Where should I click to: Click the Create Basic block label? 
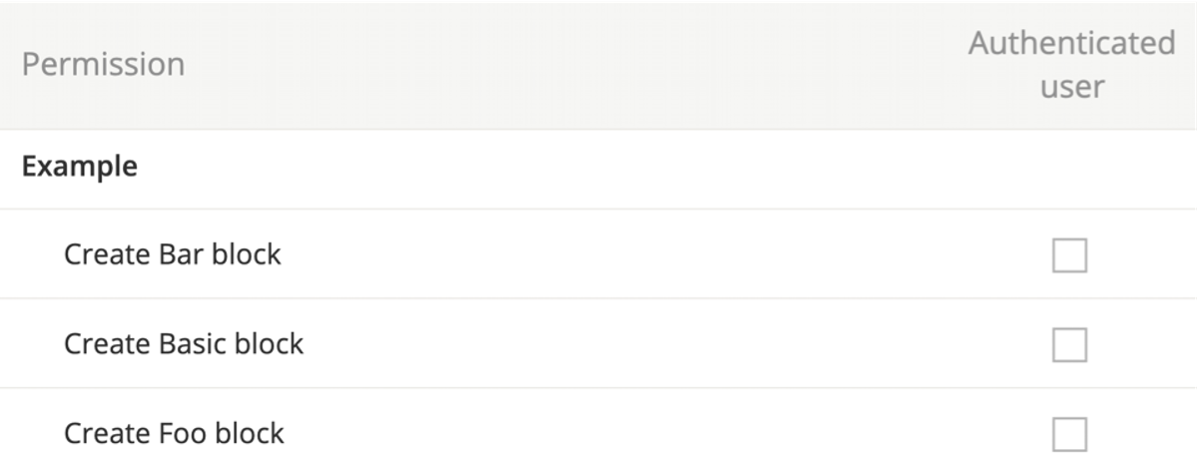184,344
